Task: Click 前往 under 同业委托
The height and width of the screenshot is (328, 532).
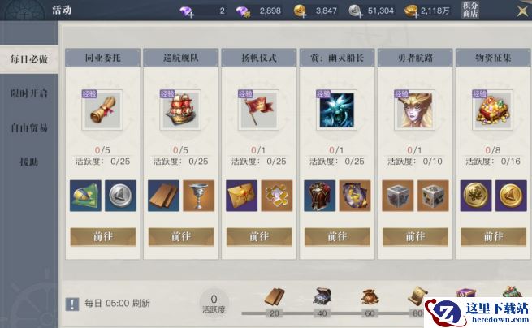Action: pos(103,237)
